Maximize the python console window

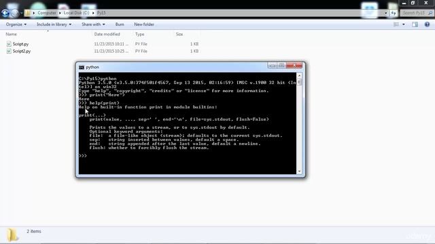point(281,65)
